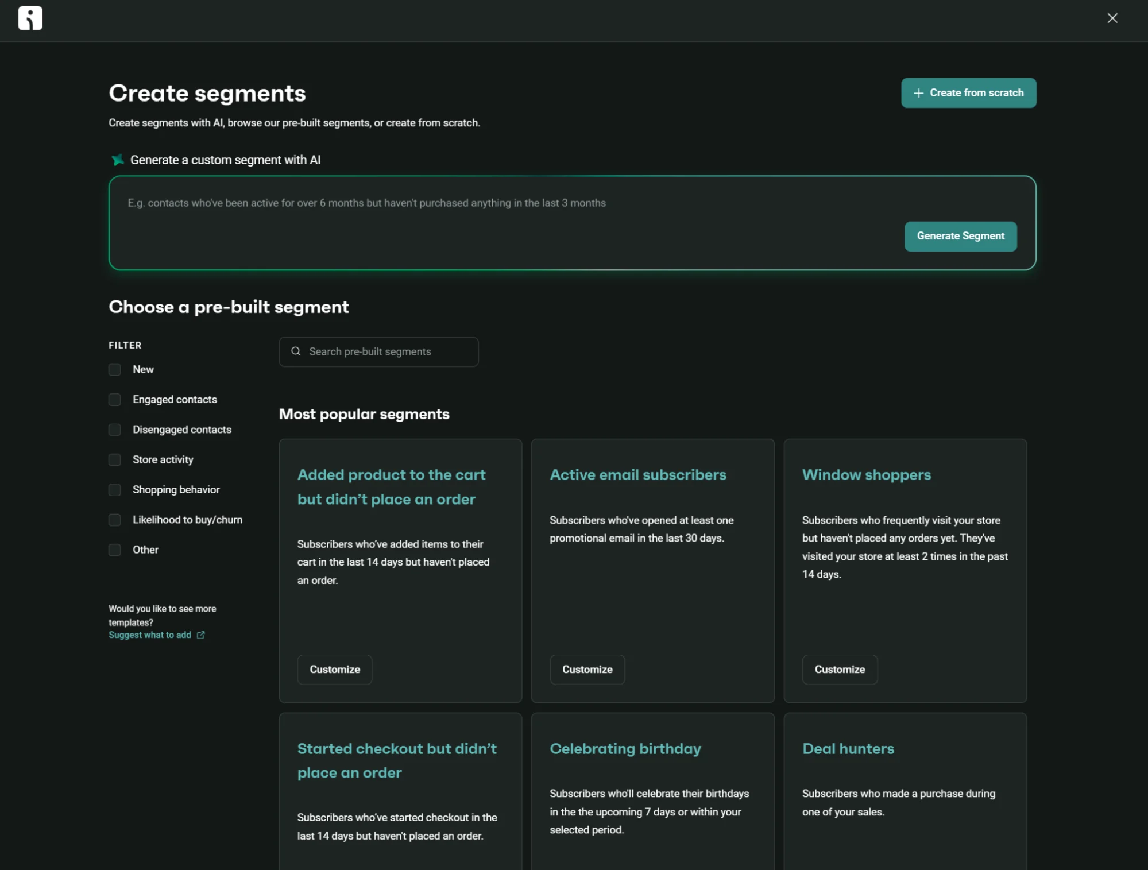Click the Create segments page title
The width and height of the screenshot is (1148, 870).
click(207, 93)
